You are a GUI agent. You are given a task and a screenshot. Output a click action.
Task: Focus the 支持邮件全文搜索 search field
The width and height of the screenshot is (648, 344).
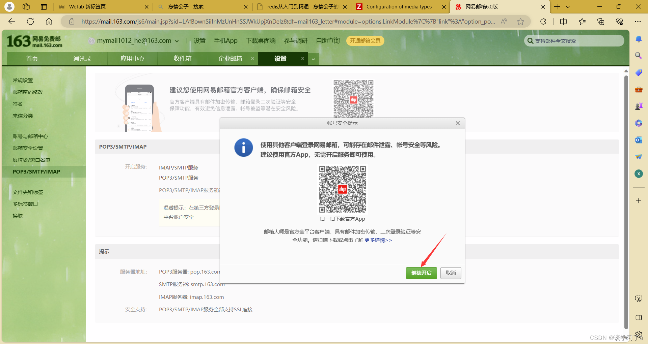click(x=574, y=41)
